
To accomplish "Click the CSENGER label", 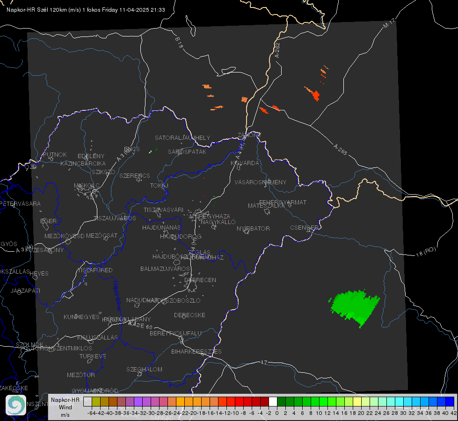I will [x=305, y=228].
